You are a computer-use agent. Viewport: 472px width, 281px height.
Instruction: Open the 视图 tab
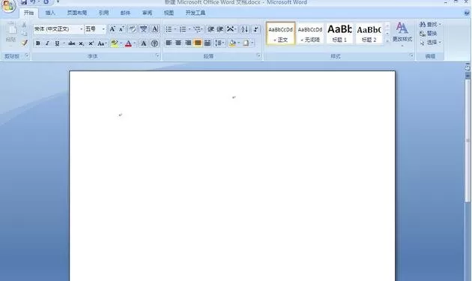[x=169, y=13]
